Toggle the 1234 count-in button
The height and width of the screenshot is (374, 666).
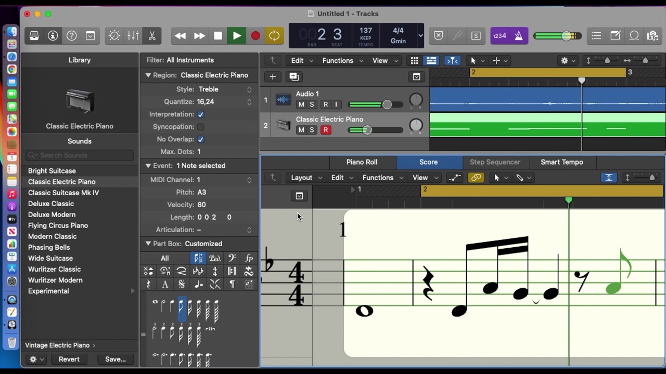(x=499, y=36)
